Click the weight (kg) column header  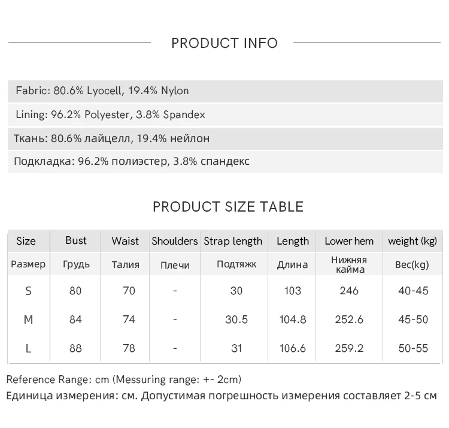[x=412, y=241]
